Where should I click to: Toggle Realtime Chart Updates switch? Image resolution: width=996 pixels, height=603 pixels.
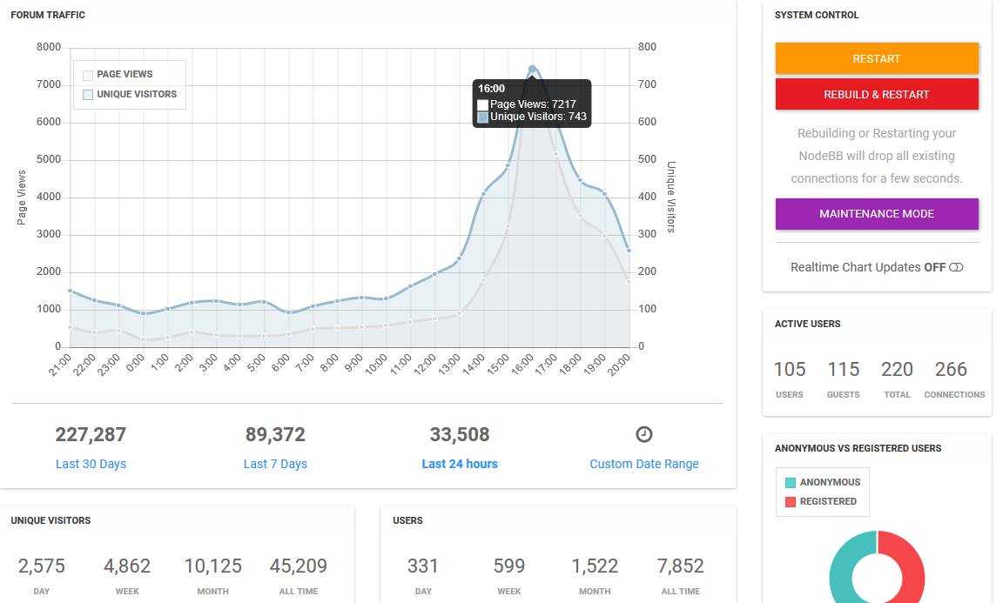coord(956,267)
